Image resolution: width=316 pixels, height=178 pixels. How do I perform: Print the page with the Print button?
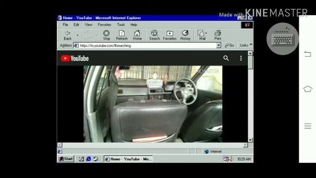click(x=218, y=35)
